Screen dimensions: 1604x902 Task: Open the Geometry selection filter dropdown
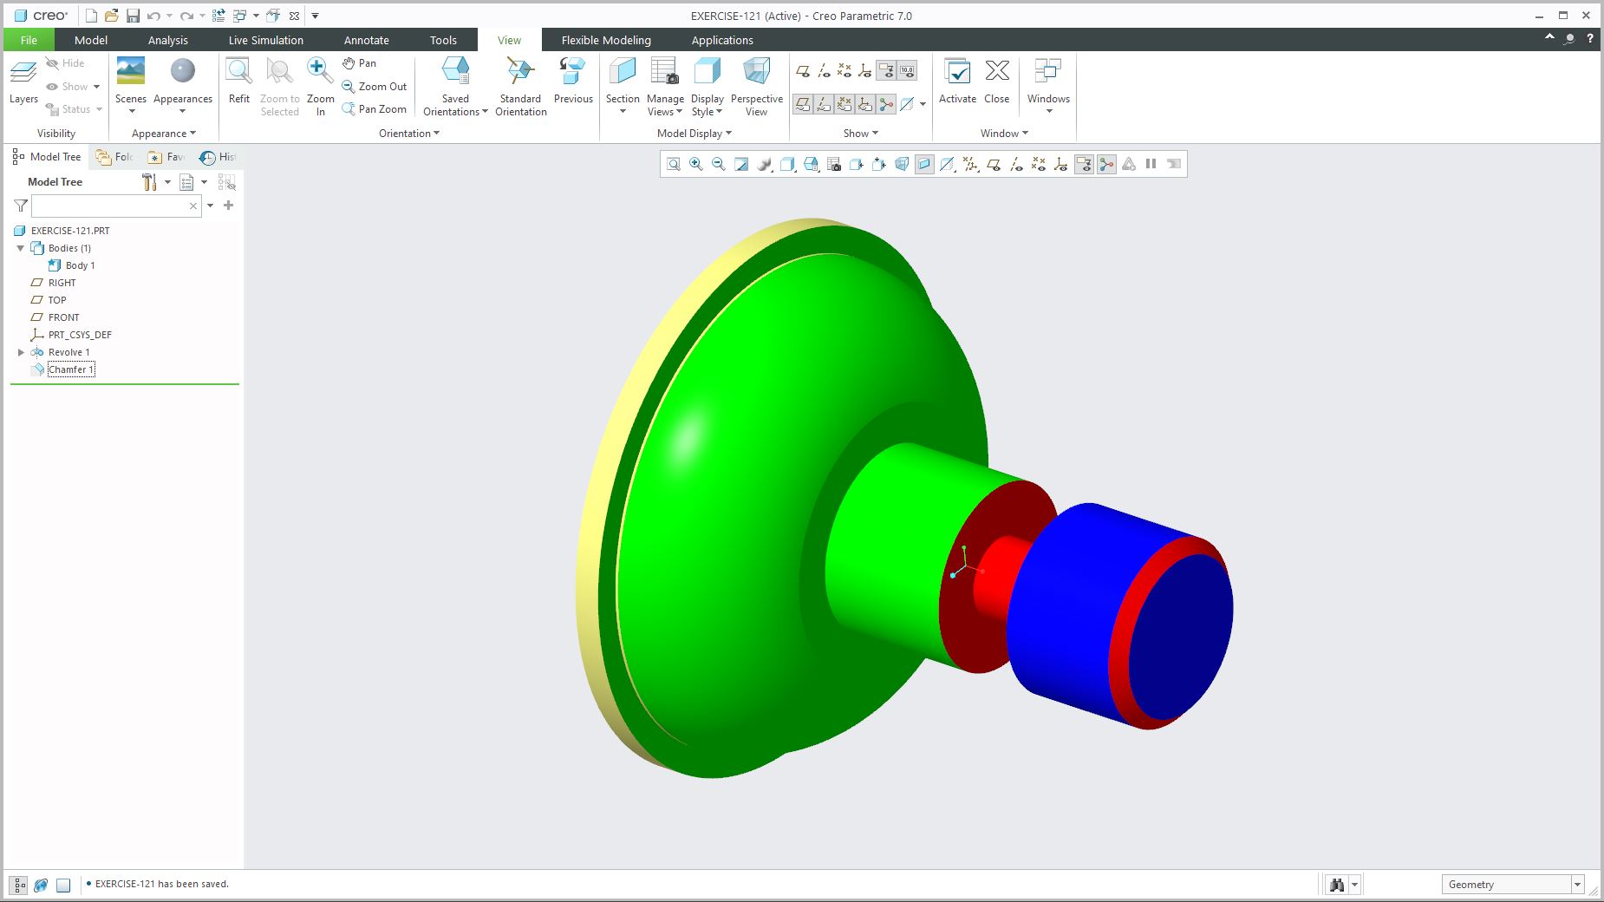click(1577, 885)
